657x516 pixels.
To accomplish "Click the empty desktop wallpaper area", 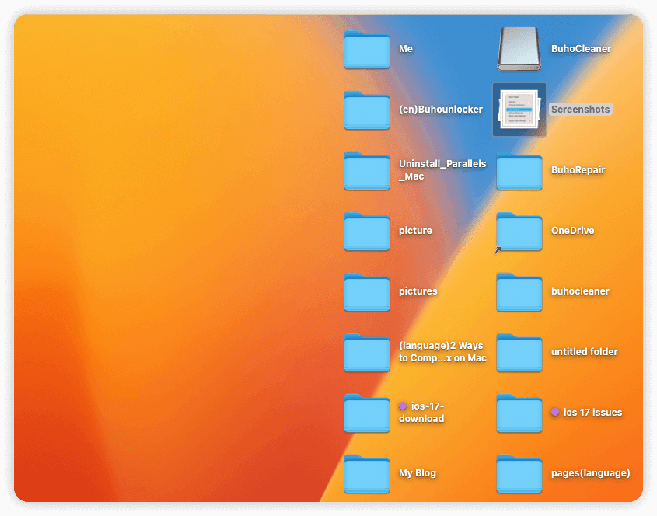I will pyautogui.click(x=156, y=311).
